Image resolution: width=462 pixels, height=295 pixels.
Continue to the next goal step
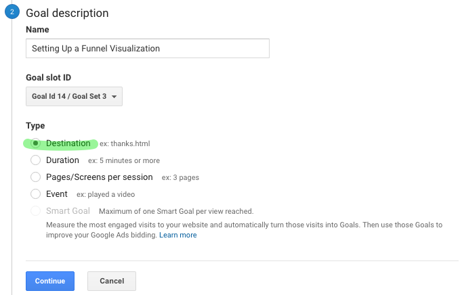click(50, 281)
